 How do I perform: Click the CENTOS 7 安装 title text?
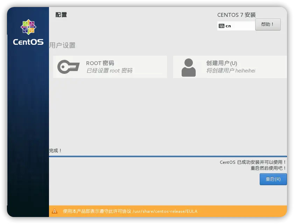(237, 15)
